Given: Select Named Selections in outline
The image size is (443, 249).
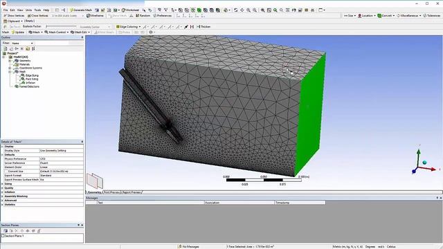Looking at the screenshot, I should (29, 86).
